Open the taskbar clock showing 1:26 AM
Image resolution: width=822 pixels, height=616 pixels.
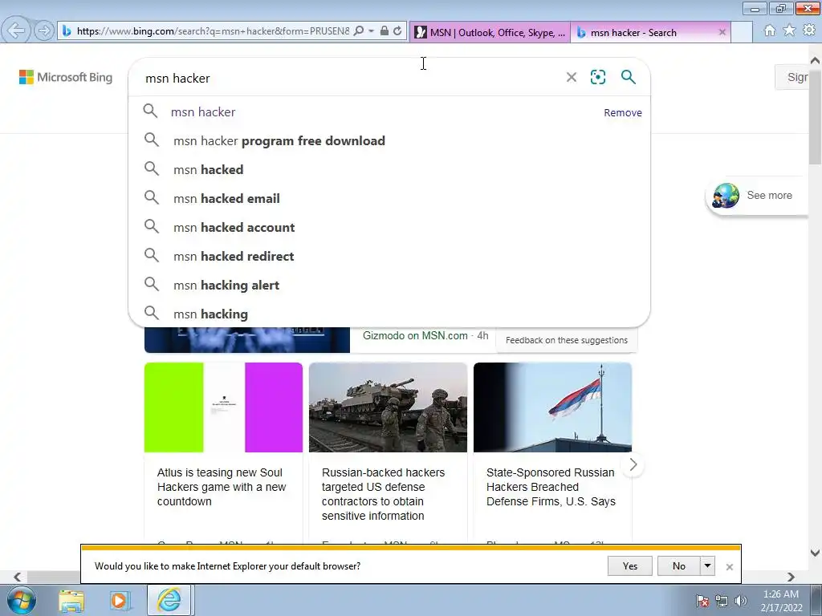pyautogui.click(x=781, y=601)
